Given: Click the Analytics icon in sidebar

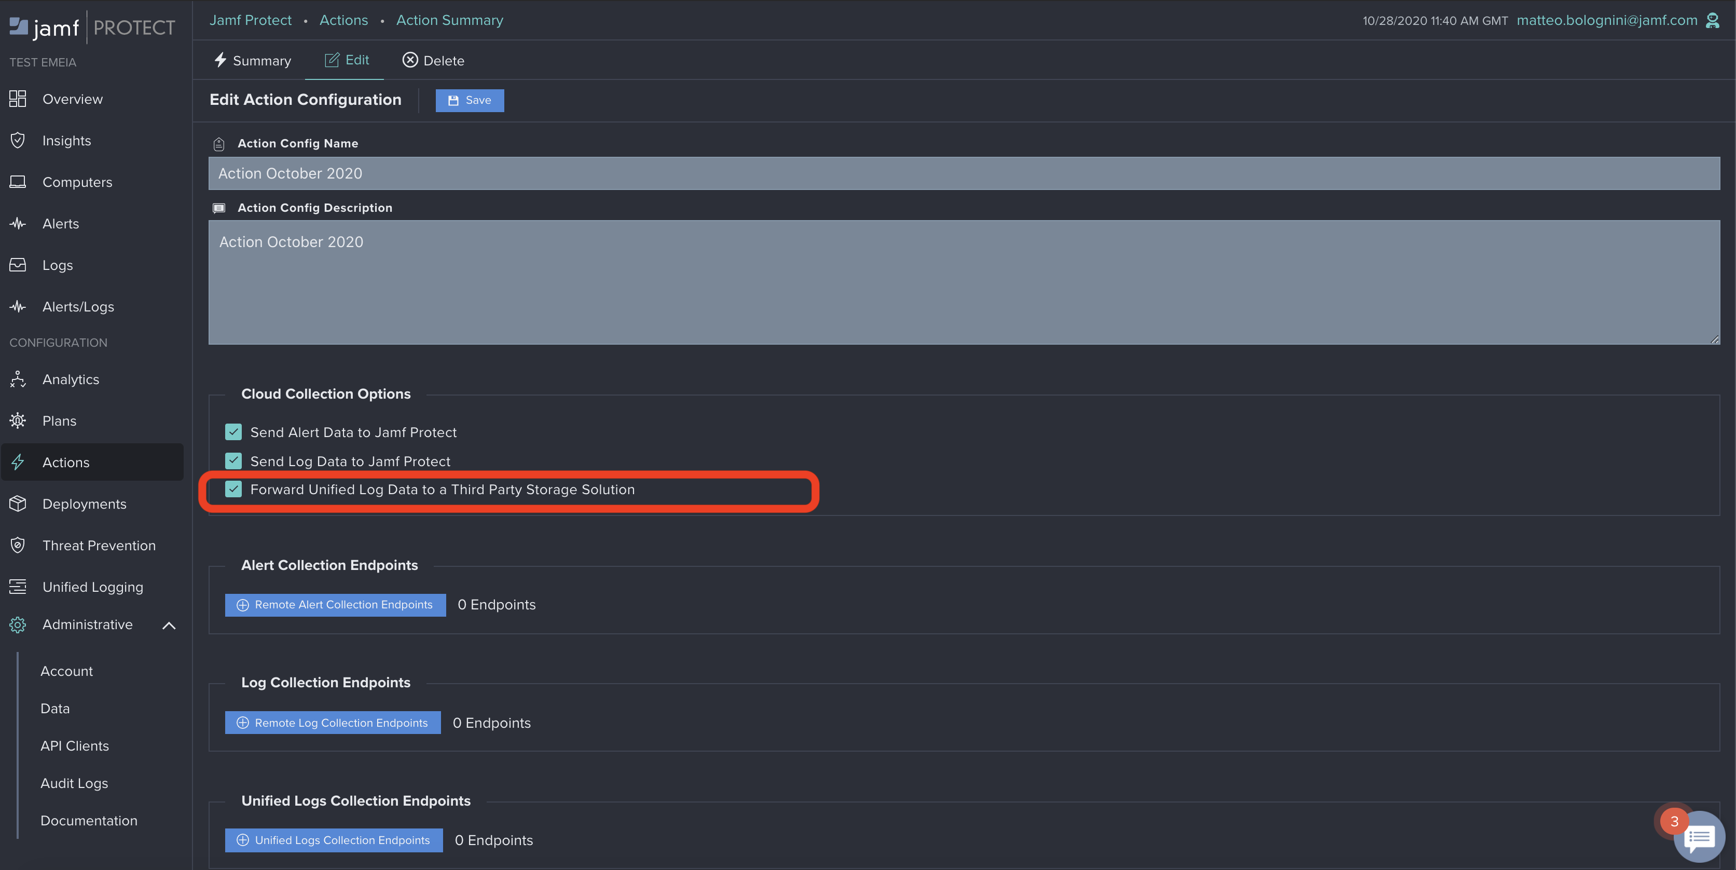Looking at the screenshot, I should coord(18,379).
